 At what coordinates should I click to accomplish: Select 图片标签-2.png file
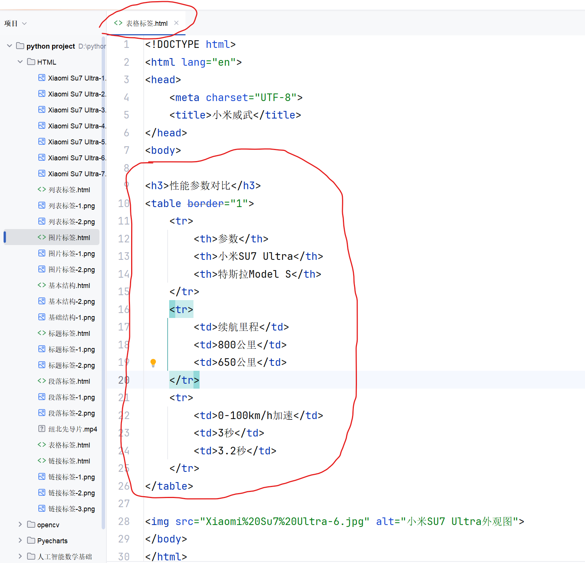[x=67, y=269]
